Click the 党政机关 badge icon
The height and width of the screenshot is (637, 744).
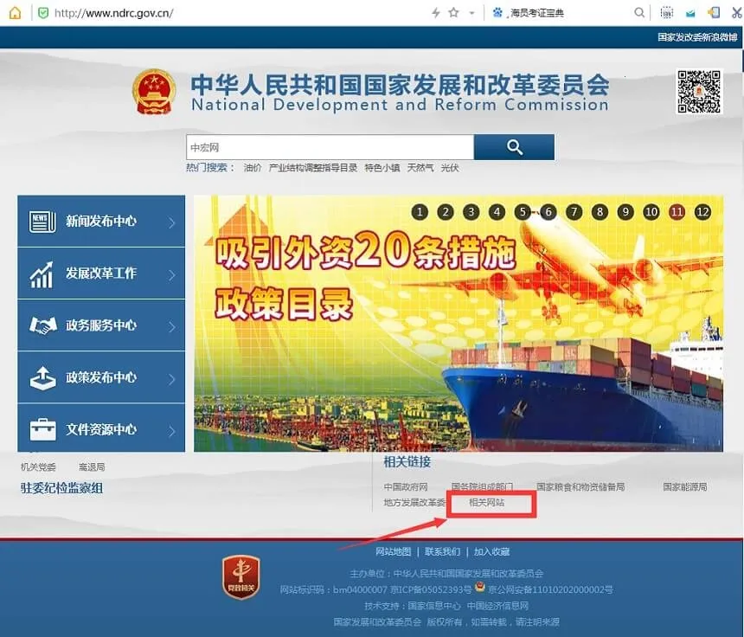click(x=241, y=577)
